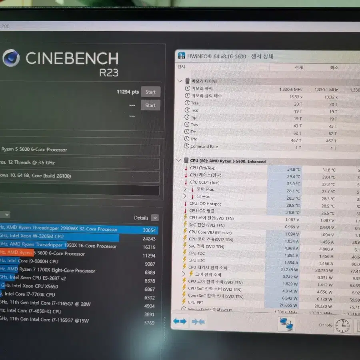Select the orange Ryzen 5 5600 ranking row
This screenshot has width=360, height=360.
click(x=79, y=254)
